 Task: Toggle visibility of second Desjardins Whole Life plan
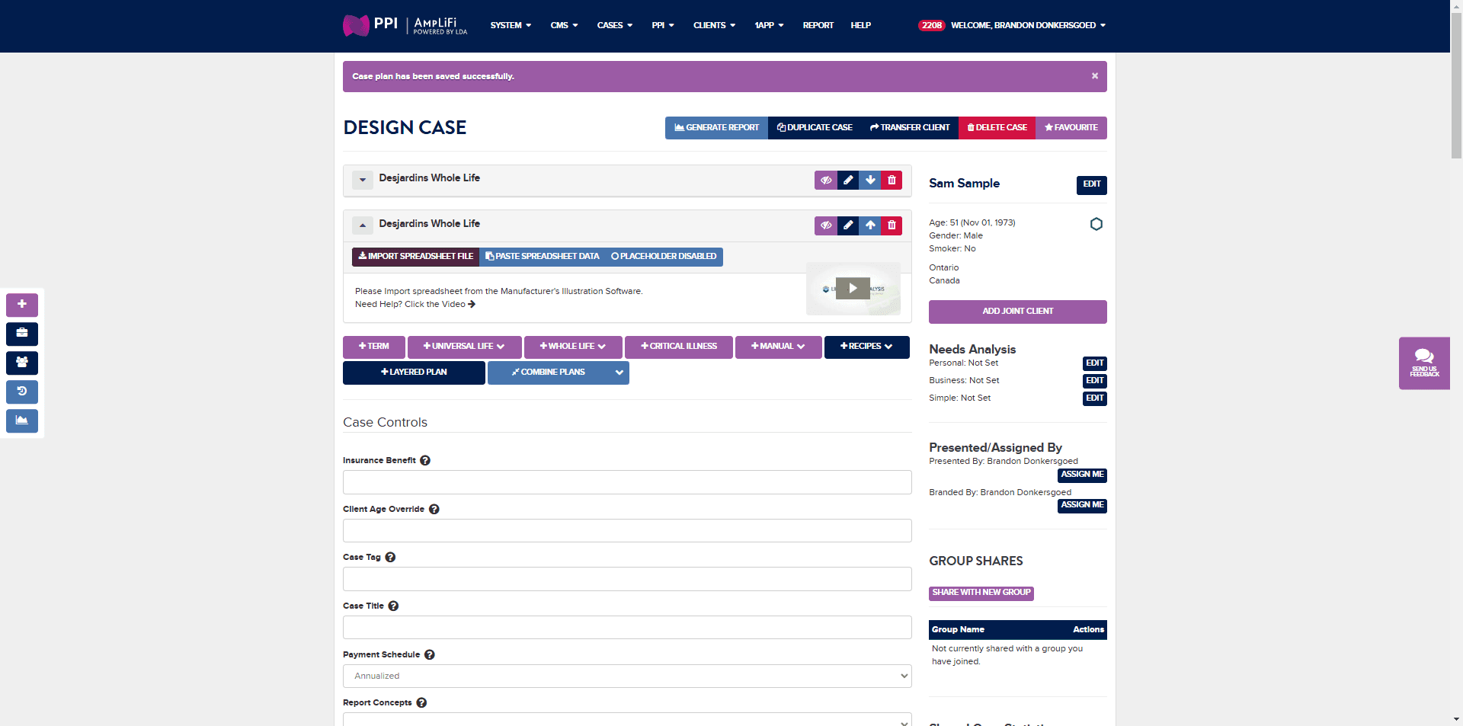(x=826, y=225)
